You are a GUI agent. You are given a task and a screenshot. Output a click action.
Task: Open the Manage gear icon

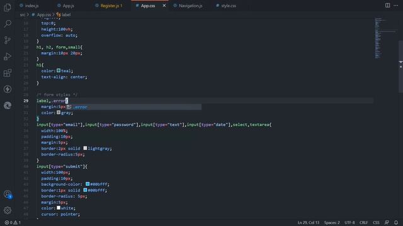tap(8, 210)
